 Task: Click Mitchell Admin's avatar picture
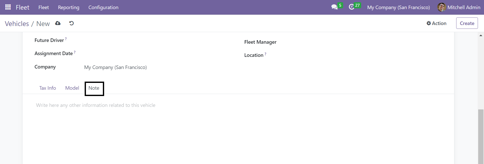(x=442, y=7)
